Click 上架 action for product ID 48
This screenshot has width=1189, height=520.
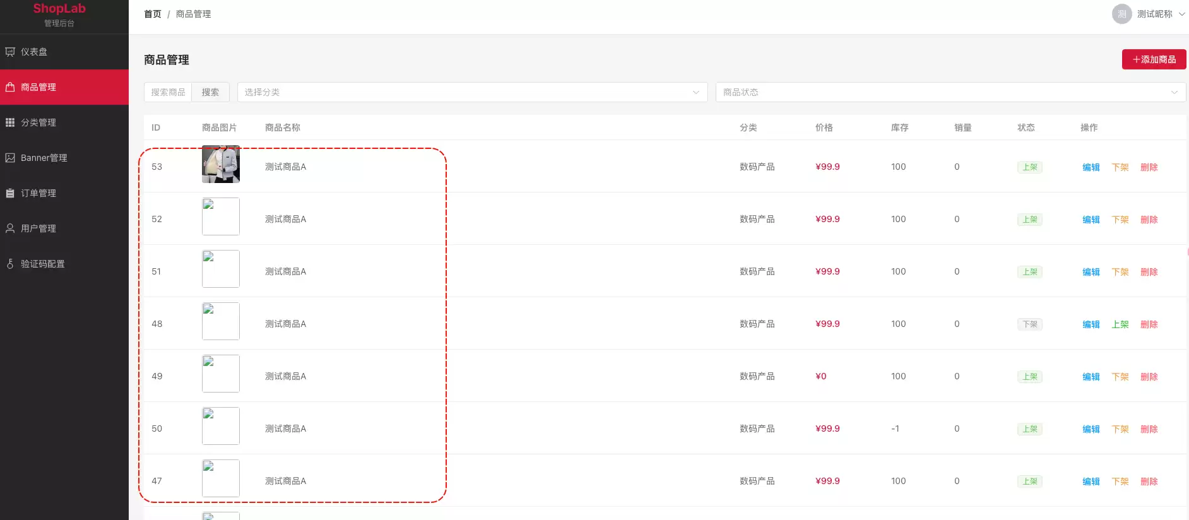pyautogui.click(x=1120, y=324)
